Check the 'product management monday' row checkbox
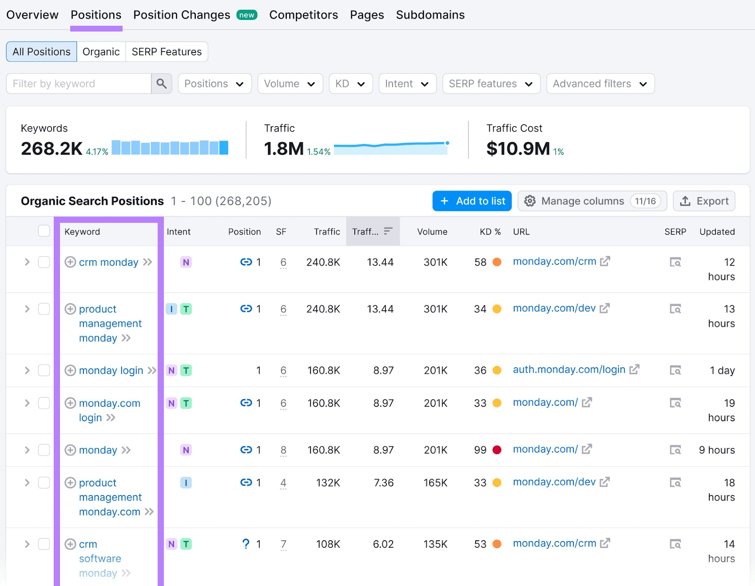The image size is (755, 586). [44, 309]
